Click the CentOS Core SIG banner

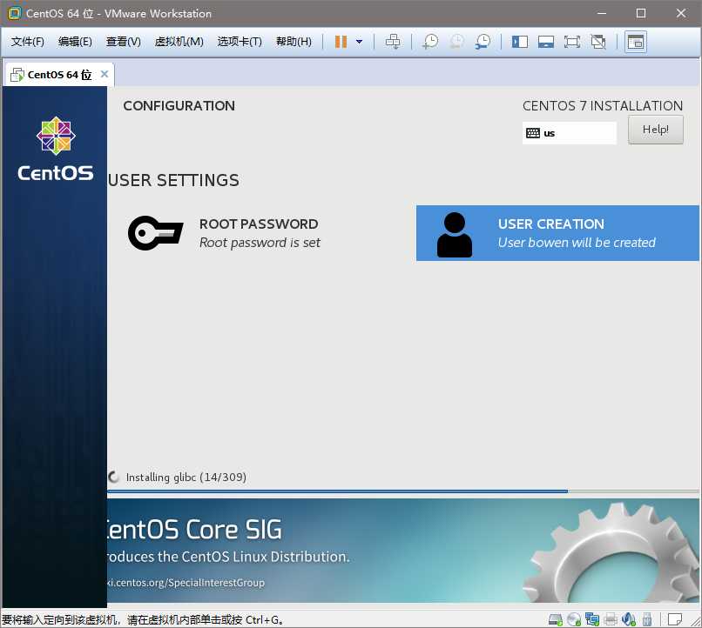[403, 551]
